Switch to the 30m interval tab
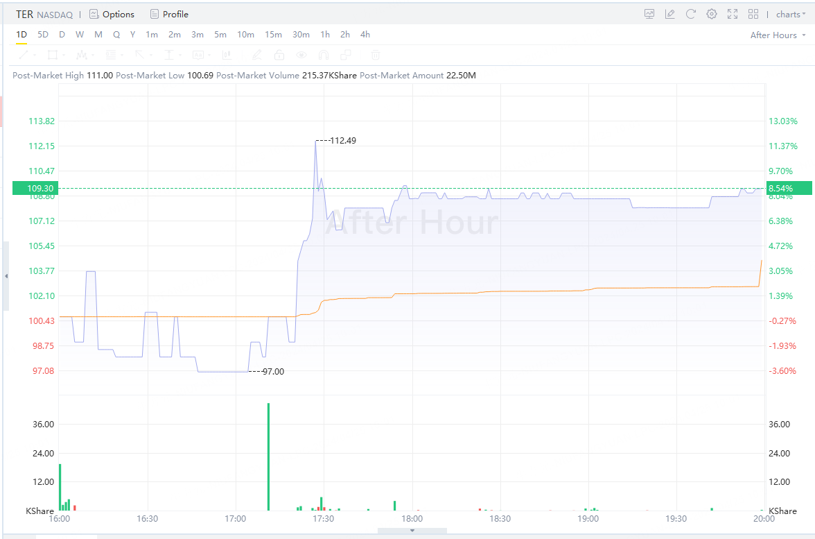This screenshot has height=539, width=815. pyautogui.click(x=301, y=35)
